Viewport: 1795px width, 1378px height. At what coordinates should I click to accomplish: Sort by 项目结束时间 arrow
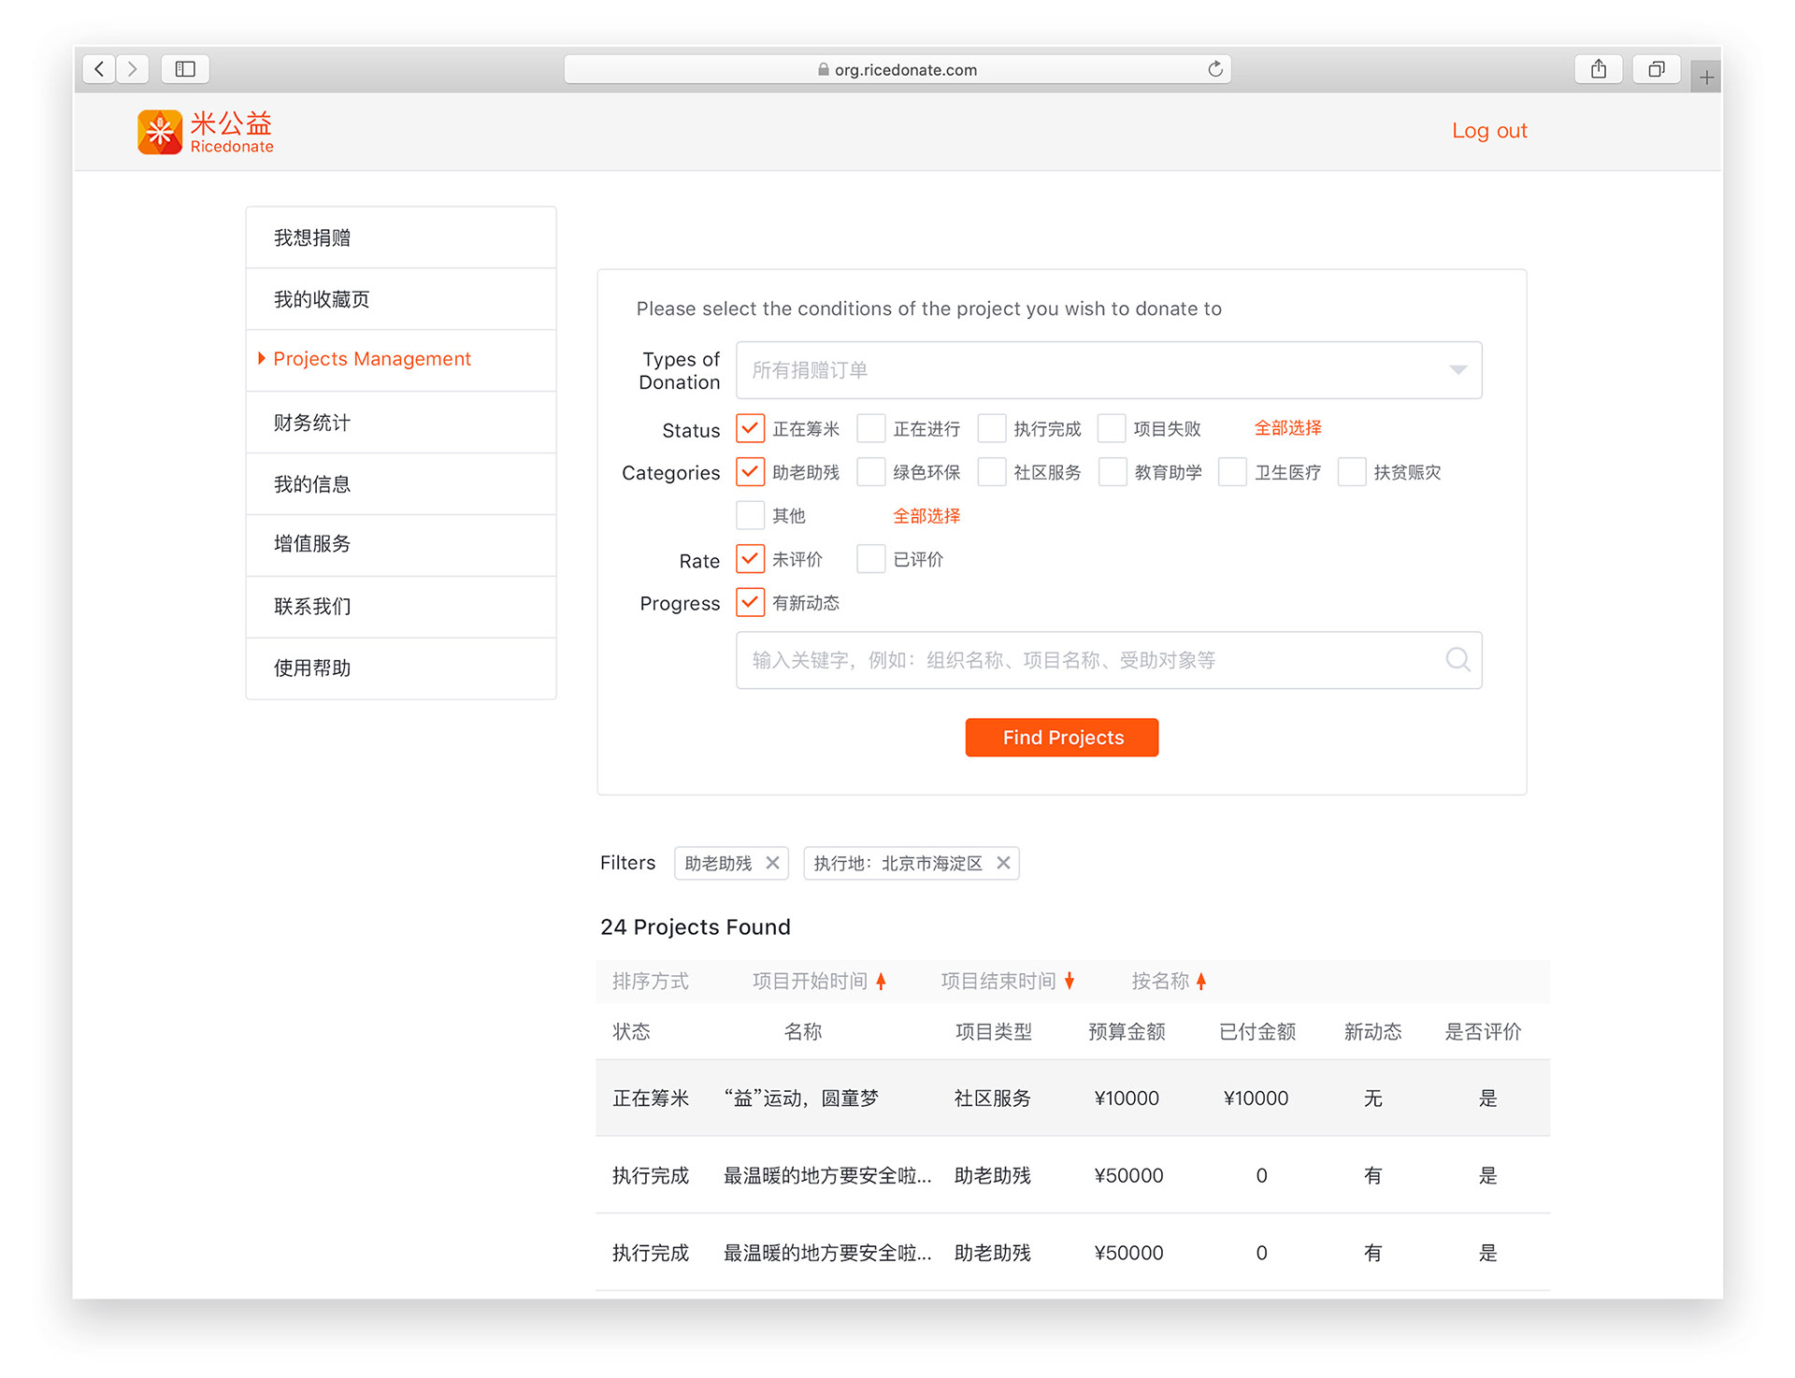click(1070, 981)
